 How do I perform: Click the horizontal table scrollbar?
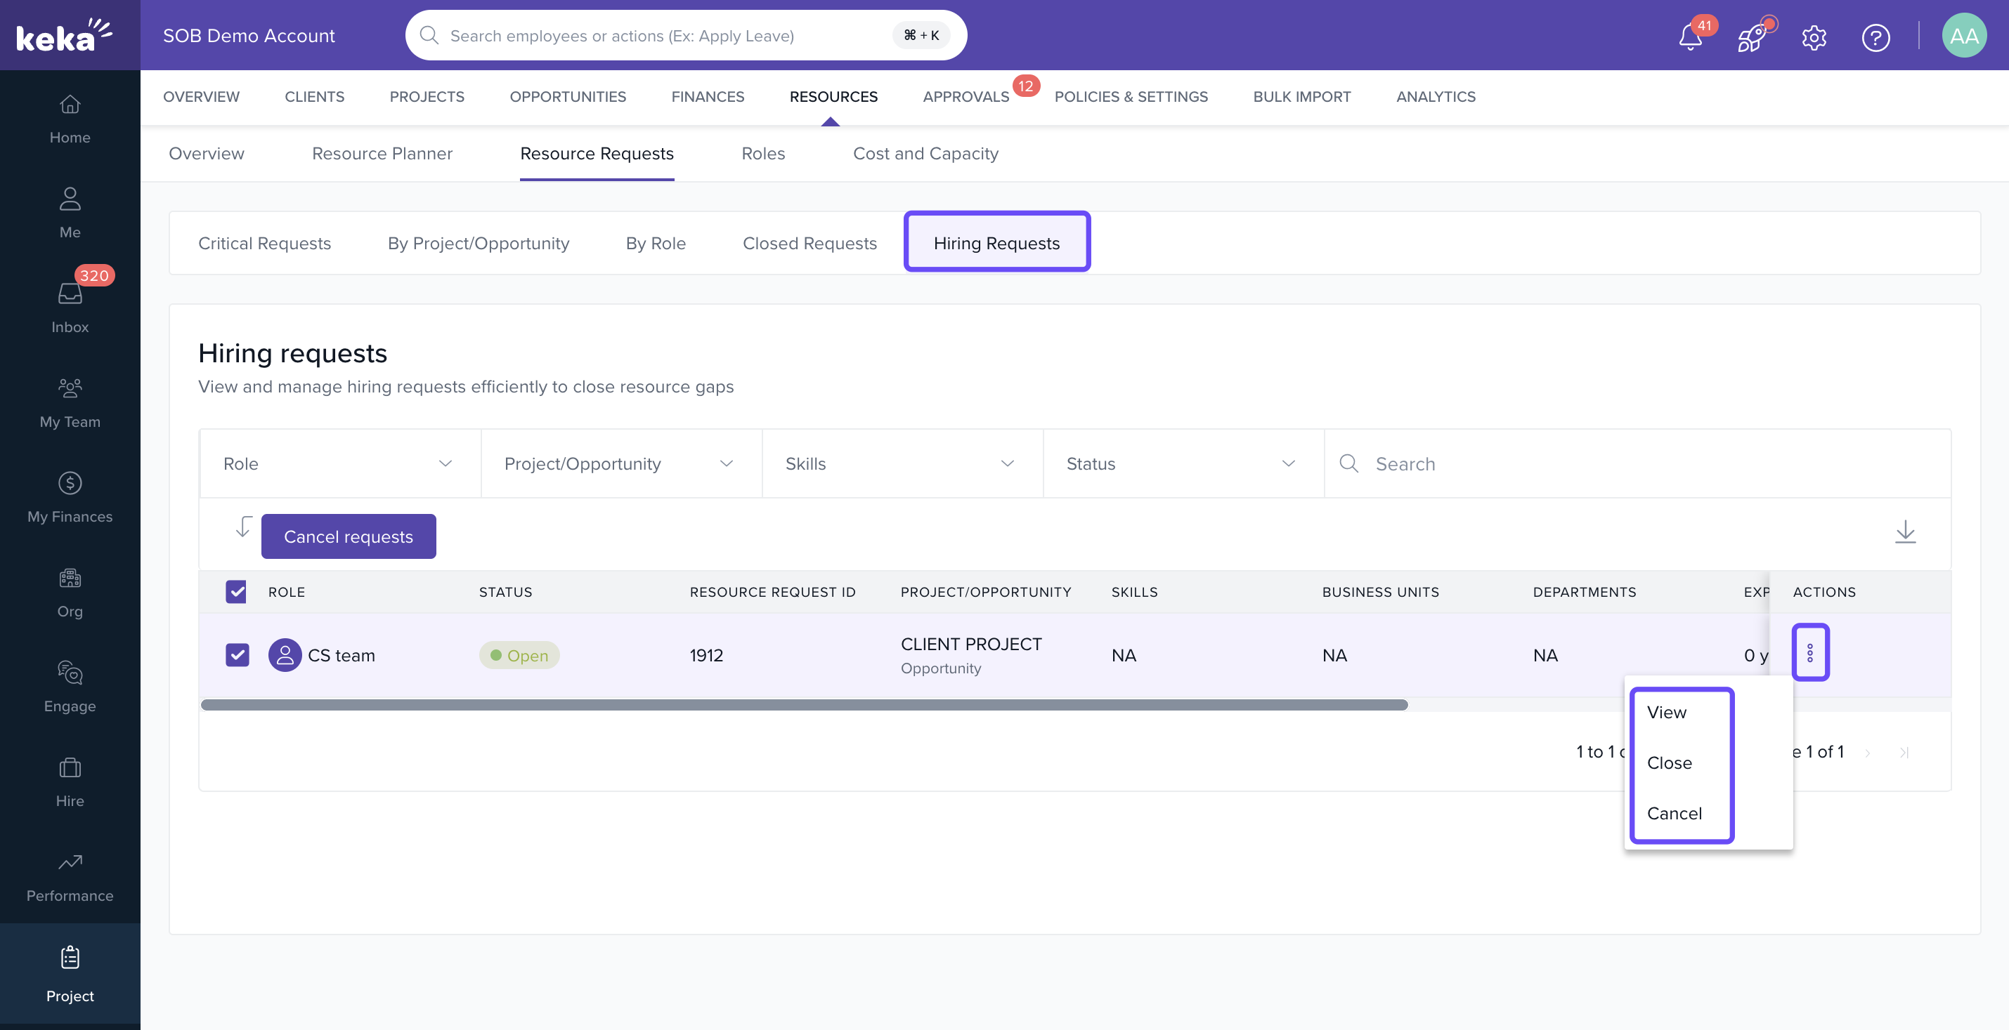tap(803, 705)
